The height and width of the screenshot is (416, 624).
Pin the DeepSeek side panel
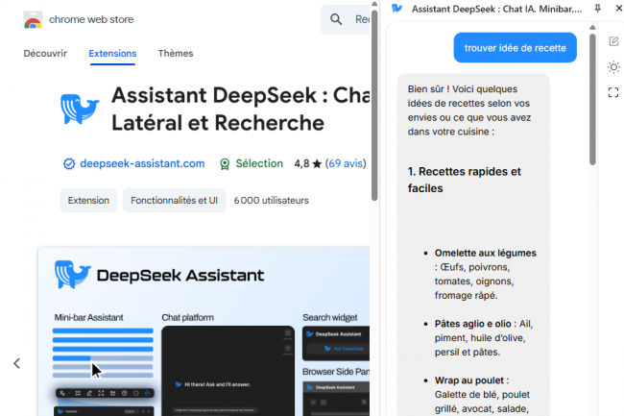pyautogui.click(x=597, y=9)
